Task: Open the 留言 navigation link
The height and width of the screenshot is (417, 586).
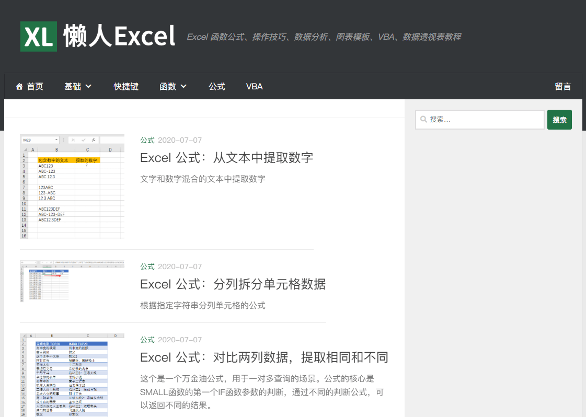Action: [x=563, y=87]
